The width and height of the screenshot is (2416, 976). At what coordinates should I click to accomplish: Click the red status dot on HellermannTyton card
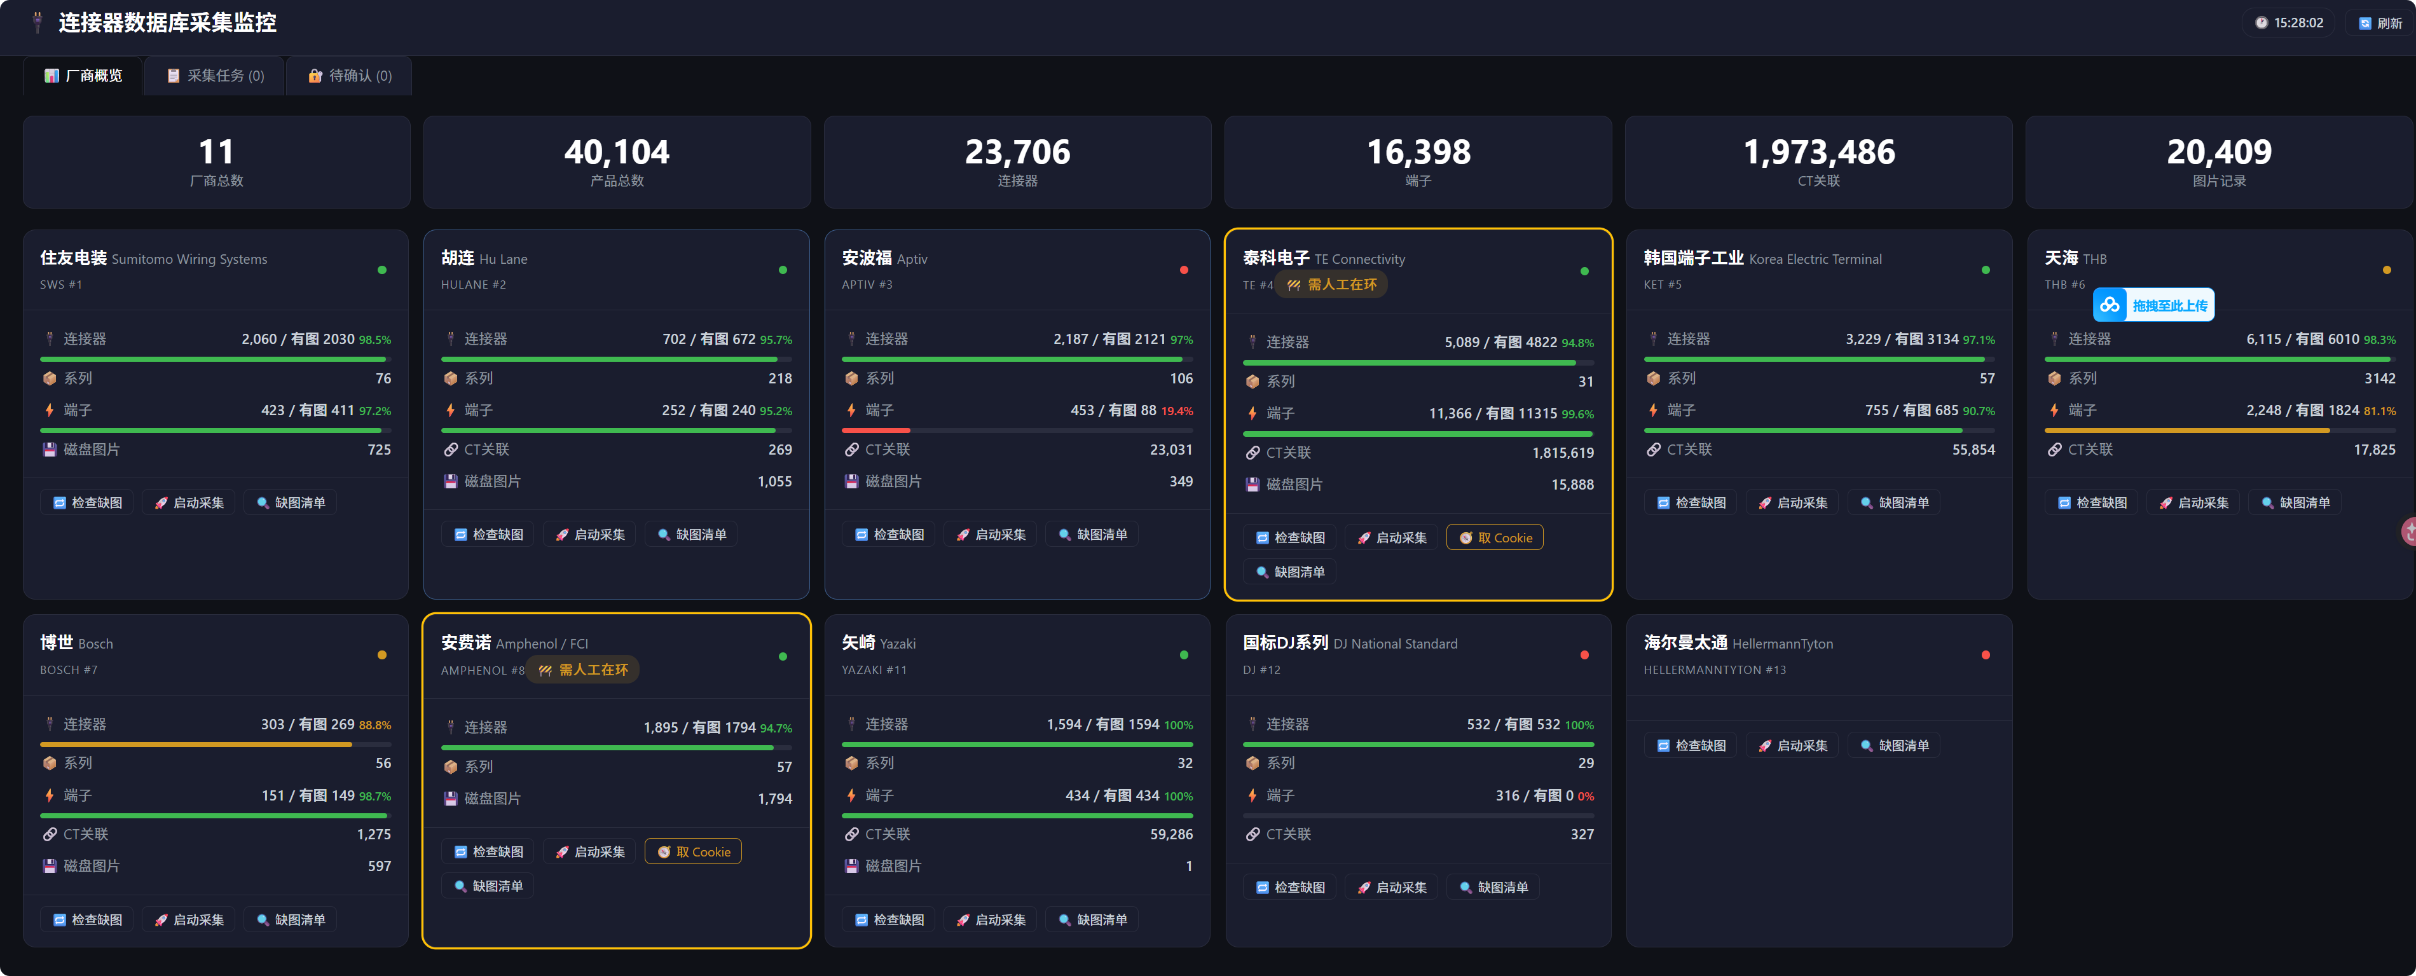click(1986, 656)
